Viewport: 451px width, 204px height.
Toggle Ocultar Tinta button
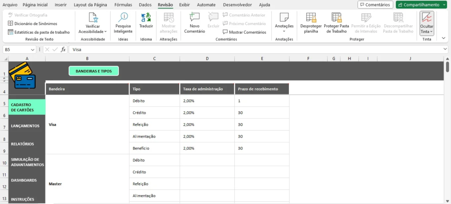[426, 23]
